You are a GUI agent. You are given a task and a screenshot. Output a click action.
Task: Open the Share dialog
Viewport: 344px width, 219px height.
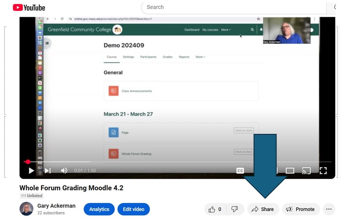pos(263,209)
